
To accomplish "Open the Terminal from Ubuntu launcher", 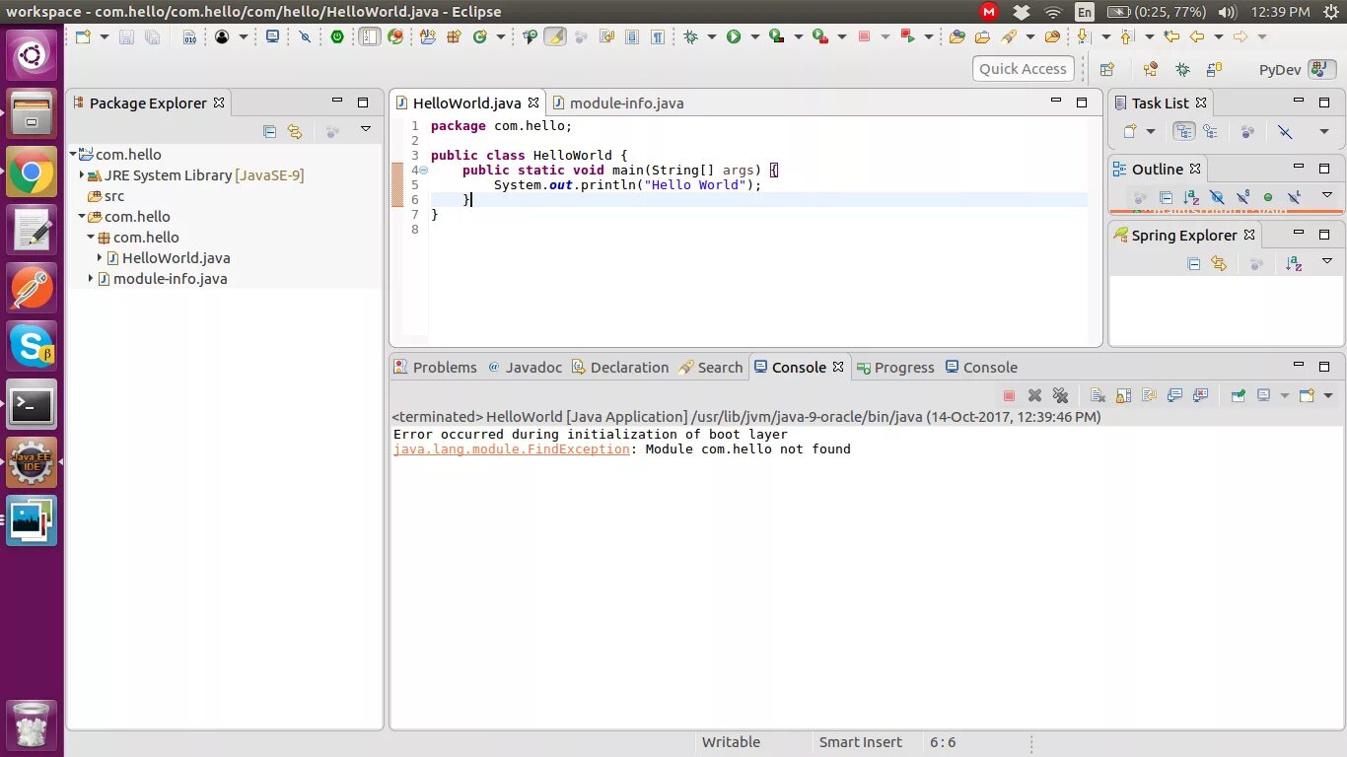I will point(32,404).
